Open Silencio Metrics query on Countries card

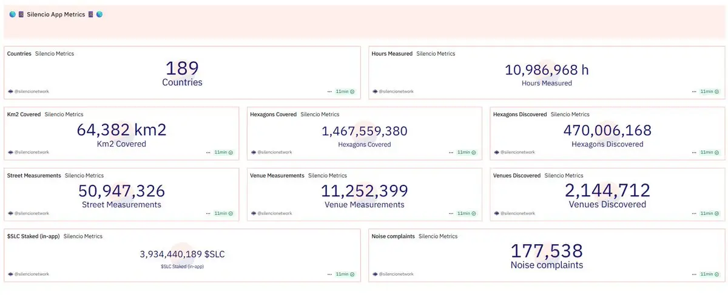coord(55,54)
